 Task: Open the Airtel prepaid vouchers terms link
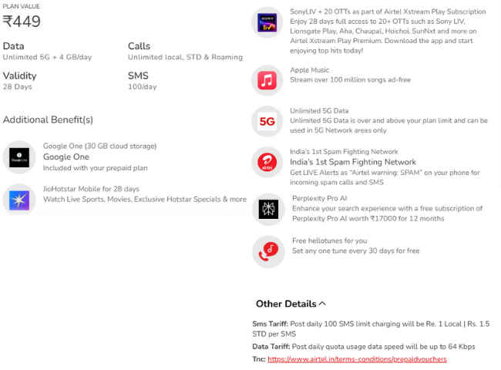point(357,359)
